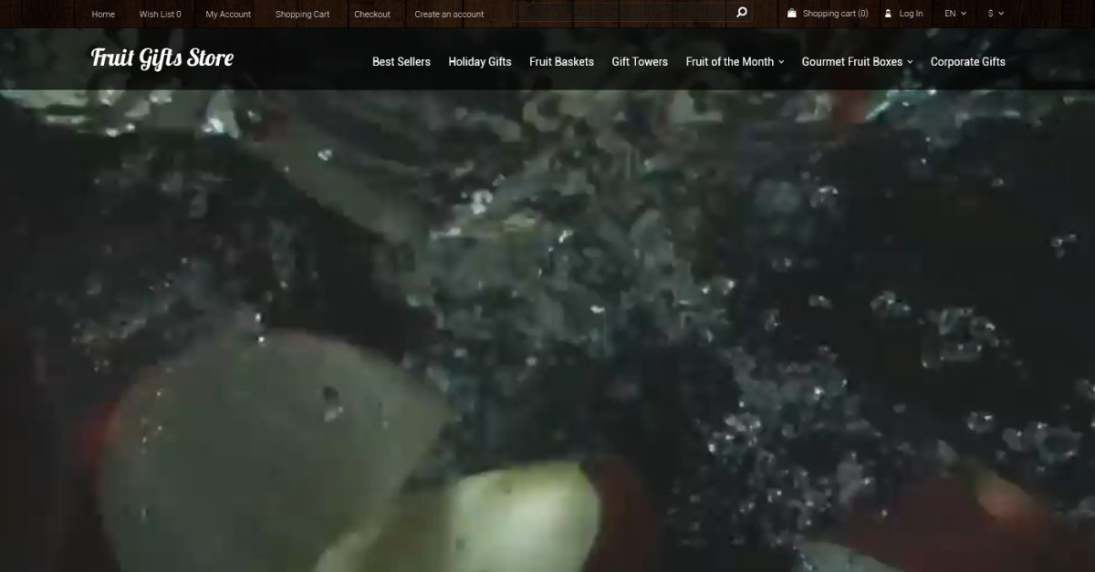Visit the Corporate Gifts page

pyautogui.click(x=968, y=62)
